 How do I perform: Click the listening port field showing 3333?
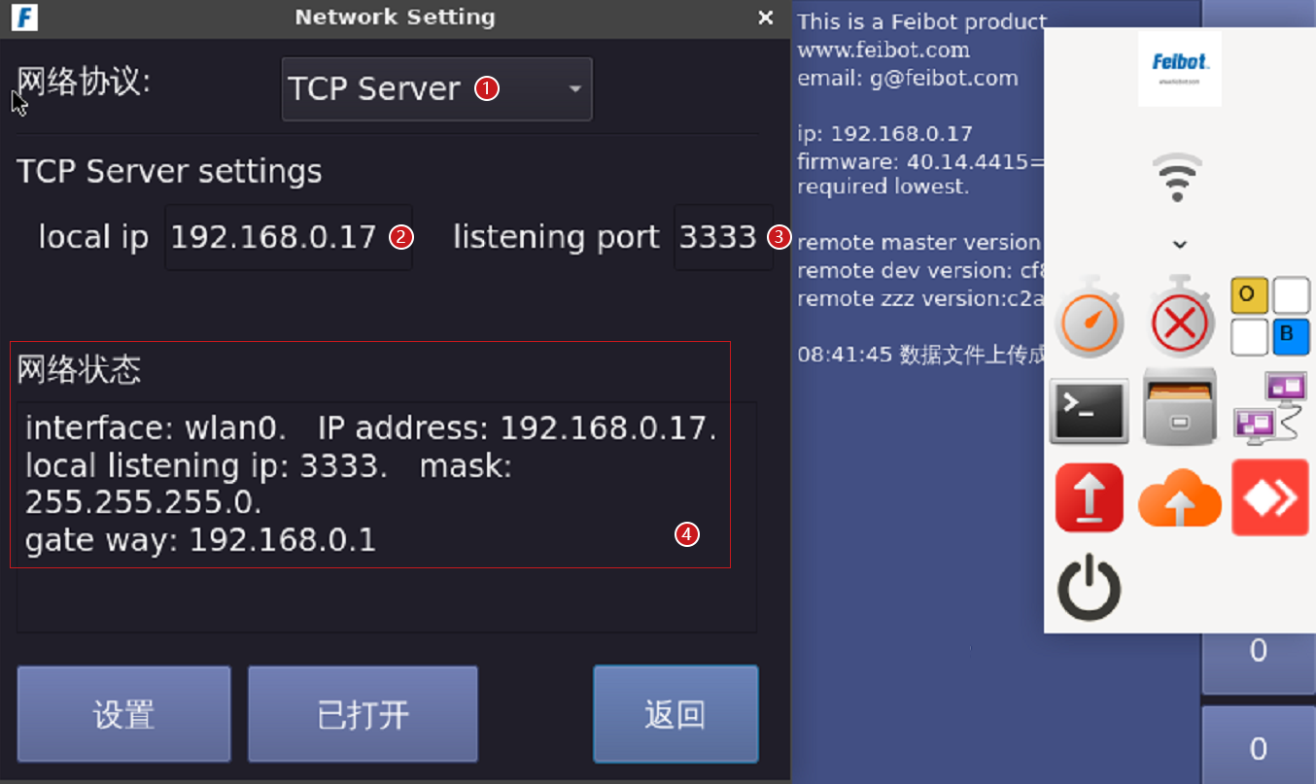click(x=723, y=237)
